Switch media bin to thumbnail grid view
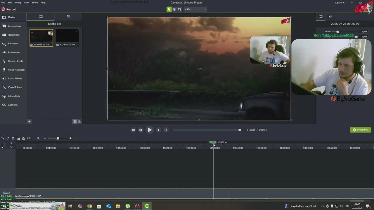The width and height of the screenshot is (374, 210). point(75,121)
